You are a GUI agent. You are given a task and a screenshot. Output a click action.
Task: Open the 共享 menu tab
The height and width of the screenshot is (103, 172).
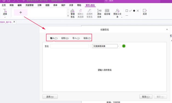pyautogui.click(x=71, y=5)
